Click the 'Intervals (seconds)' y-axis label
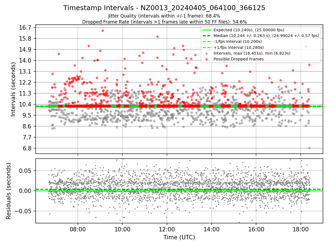The image size is (329, 247). [13, 89]
